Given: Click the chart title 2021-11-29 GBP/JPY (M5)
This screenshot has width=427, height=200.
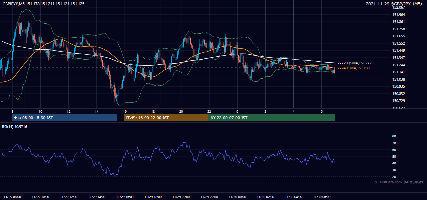Looking at the screenshot, I should coord(395,4).
